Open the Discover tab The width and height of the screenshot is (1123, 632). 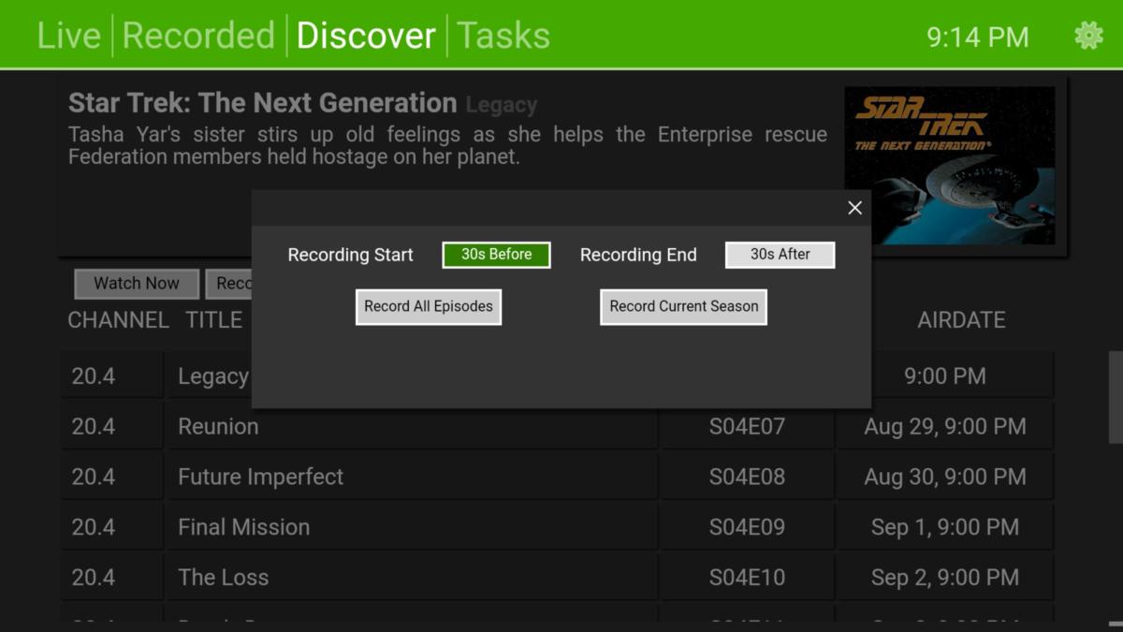(x=366, y=36)
